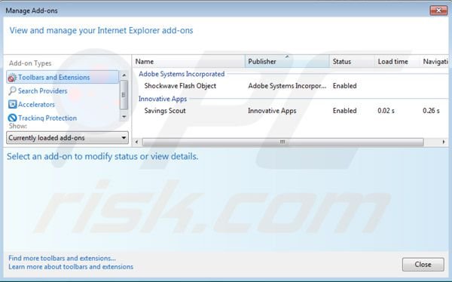Image resolution: width=452 pixels, height=282 pixels.
Task: Sort the list by Name column
Action: tap(189, 62)
